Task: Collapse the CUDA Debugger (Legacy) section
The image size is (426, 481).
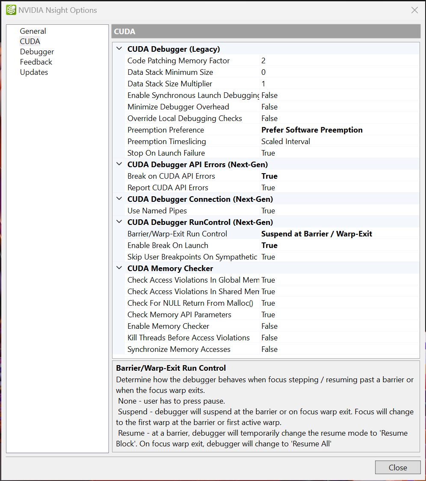Action: 119,48
